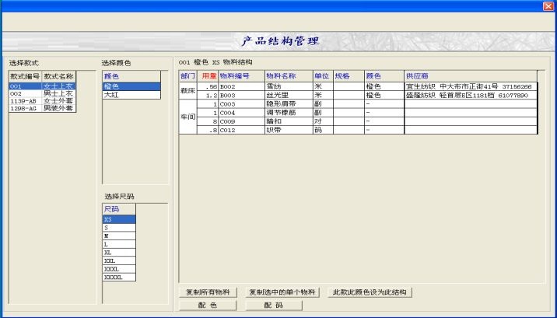
Task: Open the 配 码 button
Action: pyautogui.click(x=274, y=306)
